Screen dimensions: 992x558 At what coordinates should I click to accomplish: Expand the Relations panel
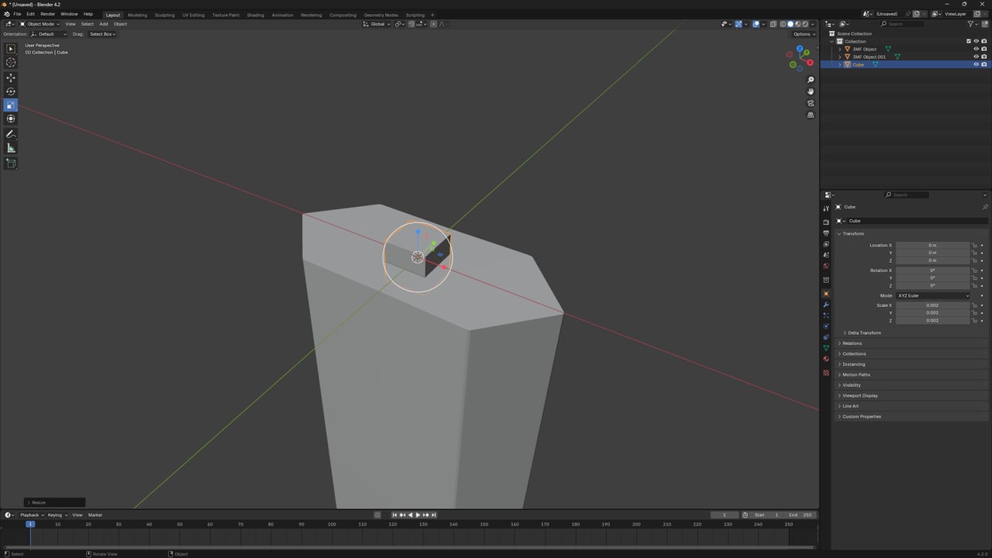coord(852,343)
